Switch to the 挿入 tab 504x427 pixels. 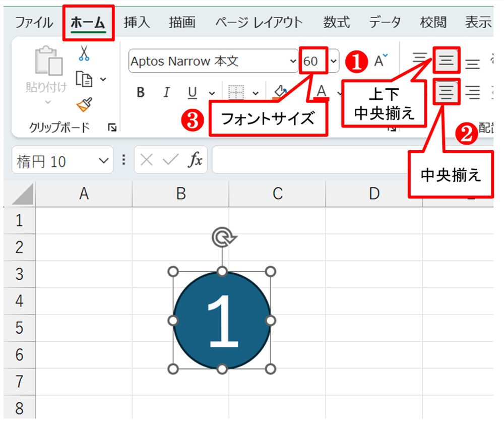(138, 22)
